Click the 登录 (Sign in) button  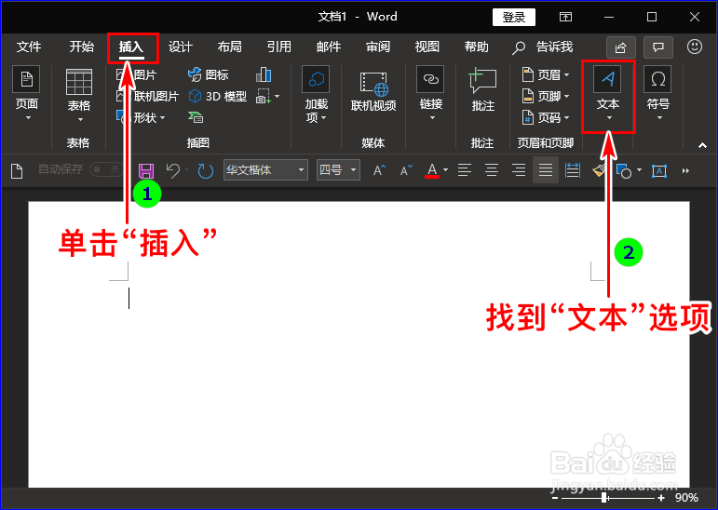pyautogui.click(x=514, y=18)
